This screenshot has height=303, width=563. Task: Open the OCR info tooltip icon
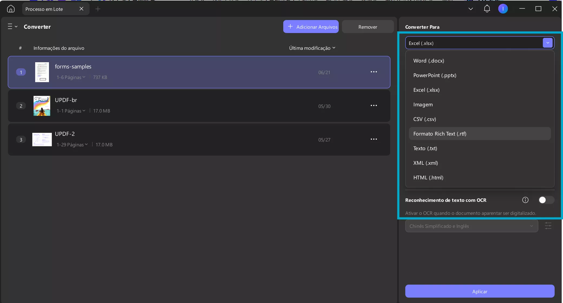(x=525, y=200)
